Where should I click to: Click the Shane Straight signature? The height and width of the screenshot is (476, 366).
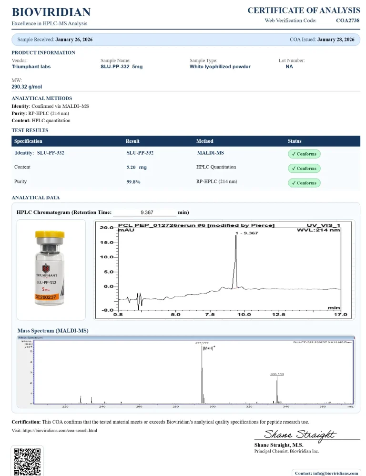click(x=300, y=434)
